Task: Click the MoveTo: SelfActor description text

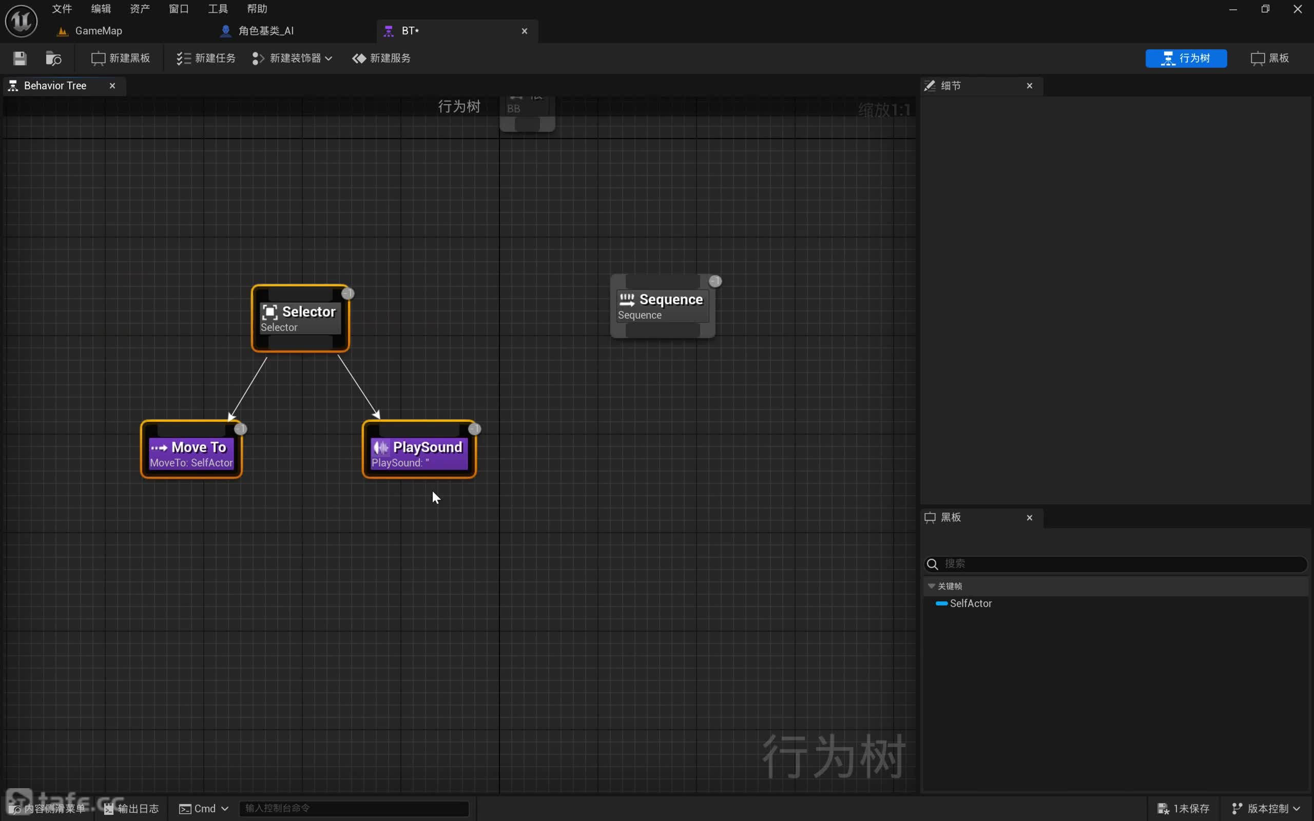Action: [191, 463]
